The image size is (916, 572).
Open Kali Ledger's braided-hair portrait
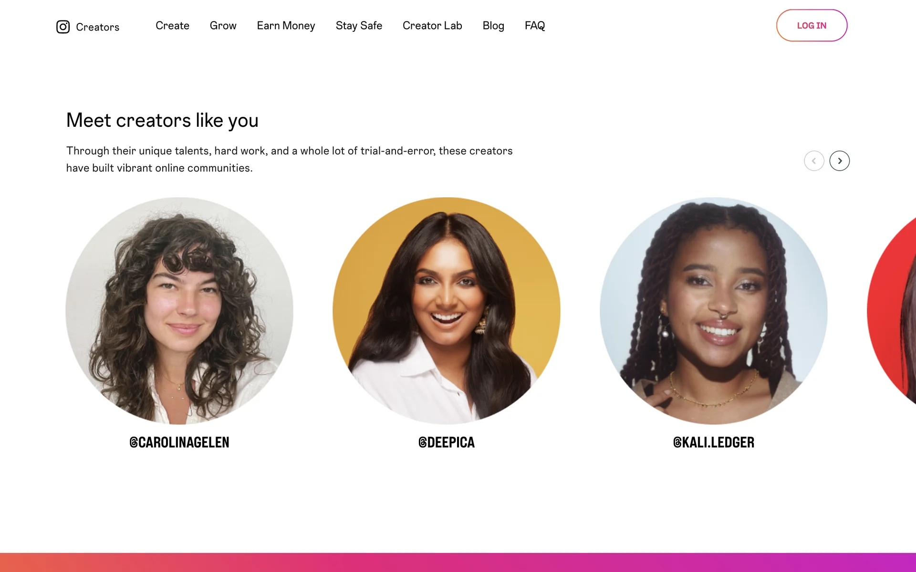click(714, 311)
